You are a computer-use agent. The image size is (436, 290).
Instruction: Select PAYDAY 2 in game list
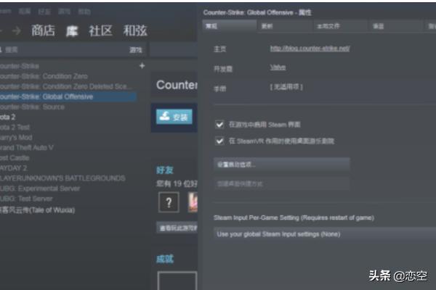tap(13, 168)
